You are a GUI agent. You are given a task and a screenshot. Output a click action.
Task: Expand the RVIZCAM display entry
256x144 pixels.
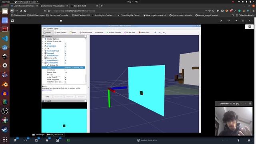click(43, 46)
